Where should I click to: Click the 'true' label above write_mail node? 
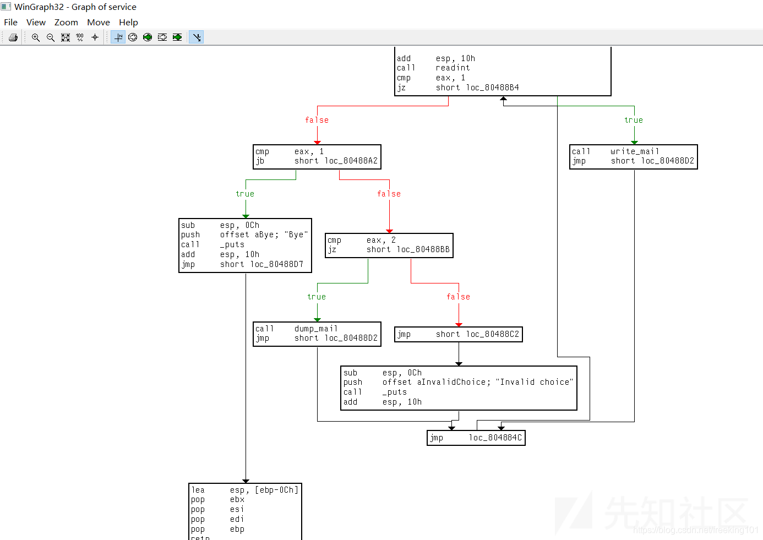coord(634,120)
